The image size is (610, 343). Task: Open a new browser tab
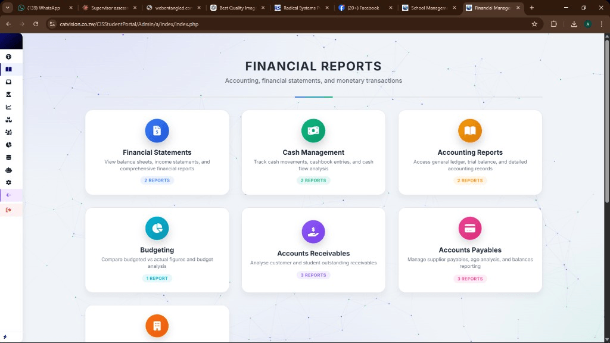532,8
